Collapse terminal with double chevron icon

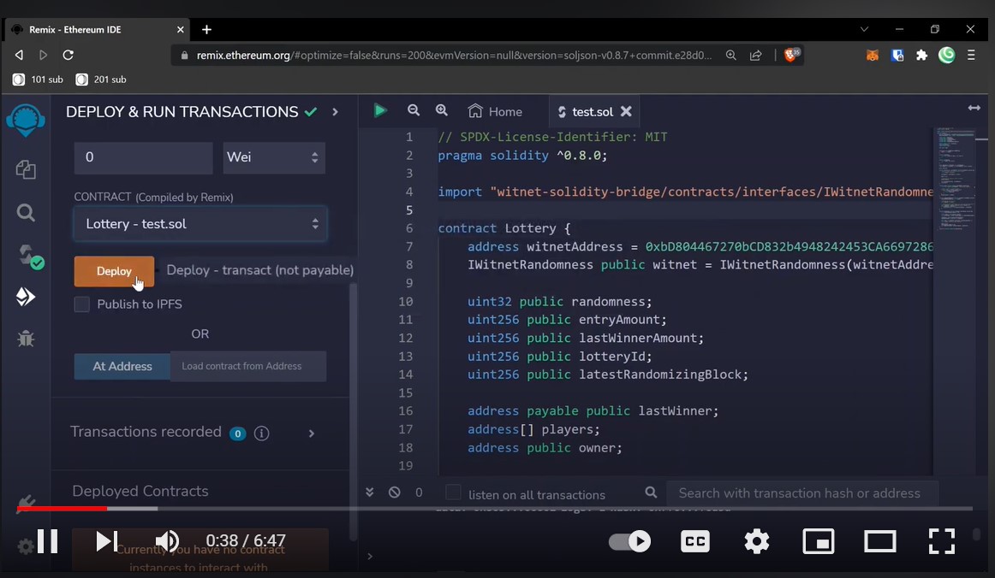(369, 492)
